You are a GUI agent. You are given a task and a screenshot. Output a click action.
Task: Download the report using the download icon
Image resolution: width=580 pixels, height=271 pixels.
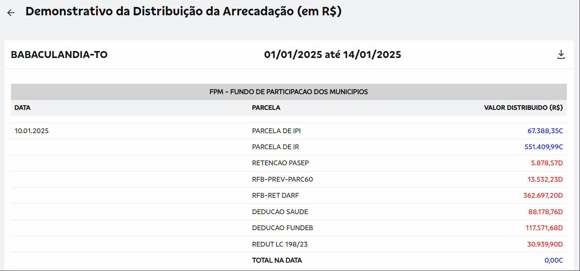point(561,55)
